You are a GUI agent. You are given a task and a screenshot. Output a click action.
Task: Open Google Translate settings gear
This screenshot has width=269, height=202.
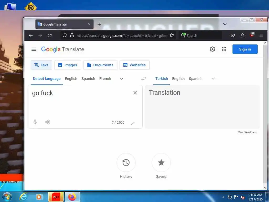coord(212,49)
